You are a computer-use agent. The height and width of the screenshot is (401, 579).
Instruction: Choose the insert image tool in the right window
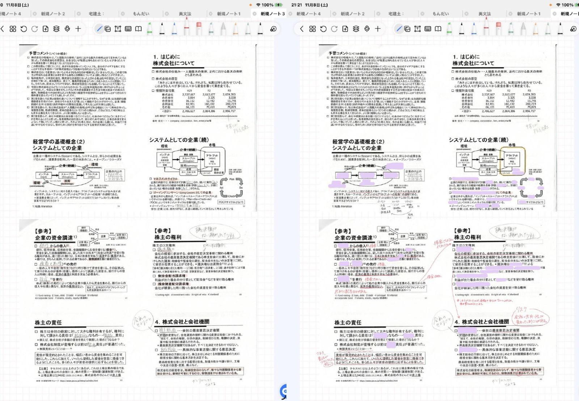coord(407,29)
